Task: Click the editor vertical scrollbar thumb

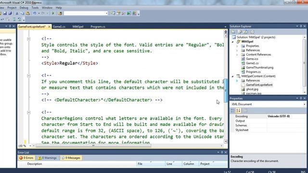Action: click(226, 90)
